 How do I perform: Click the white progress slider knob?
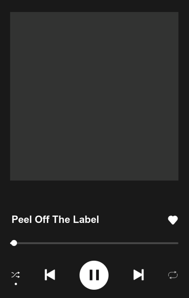pos(14,243)
